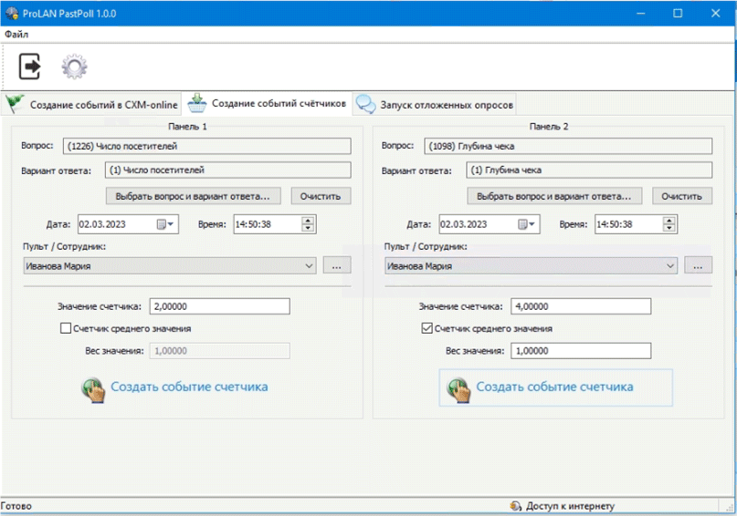Screen dimensions: 737x516
Task: Expand the employee dropdown in Panel 2
Action: (x=669, y=265)
